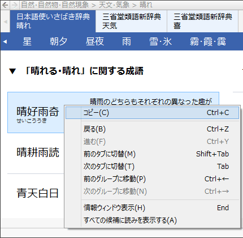Click the forward arrow navigation icon
The height and width of the screenshot is (238, 243).
pos(14,5)
